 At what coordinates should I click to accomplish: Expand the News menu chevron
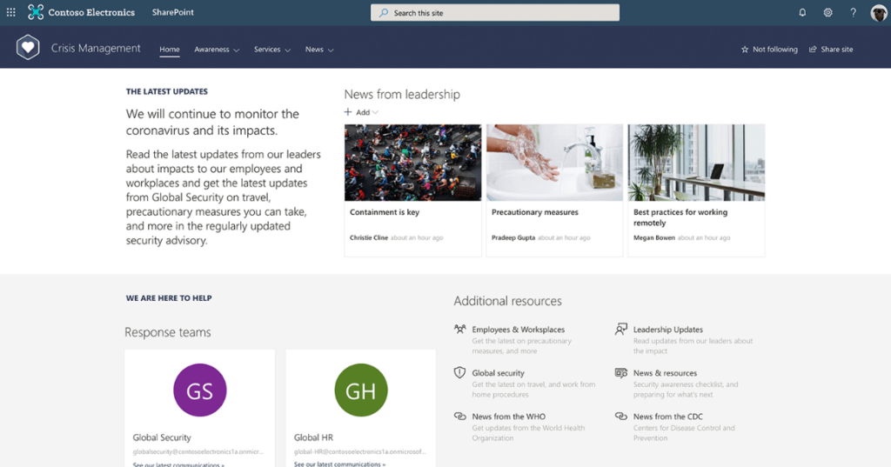point(331,50)
